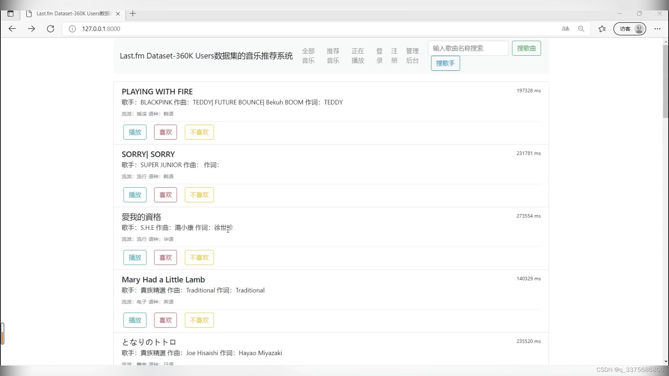The image size is (669, 376).
Task: Click the browser back arrow icon
Action: [x=12, y=29]
